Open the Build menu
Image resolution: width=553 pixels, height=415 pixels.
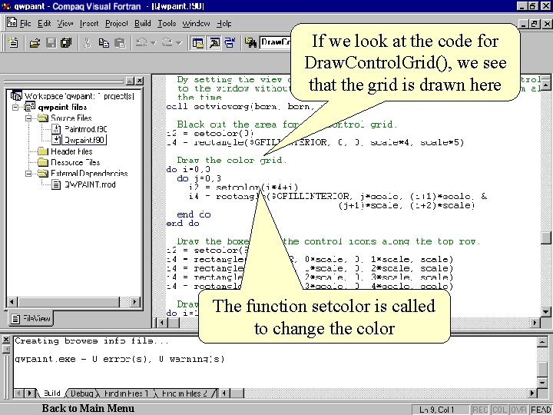[x=143, y=24]
